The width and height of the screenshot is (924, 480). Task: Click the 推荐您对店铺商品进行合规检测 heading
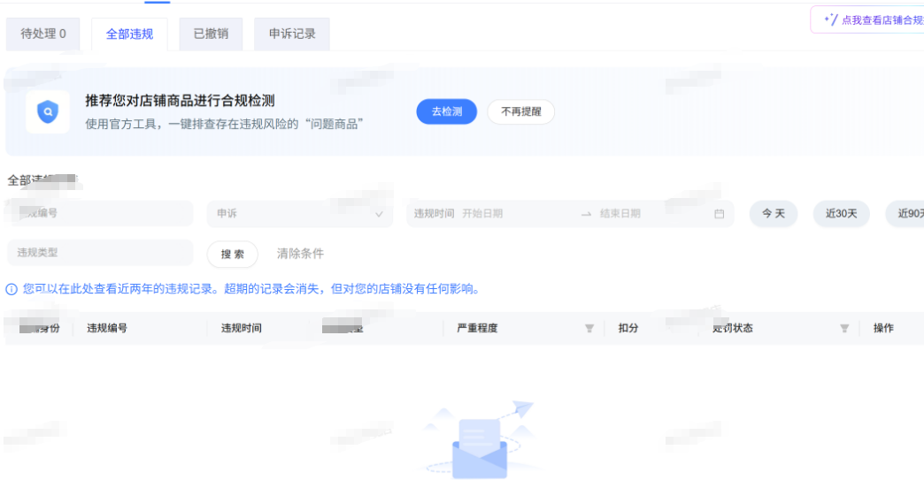tap(180, 101)
